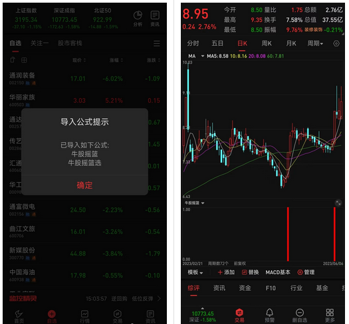The image size is (349, 324).
Task: Switch to 资讯 info tab below chart
Action: pos(219,288)
